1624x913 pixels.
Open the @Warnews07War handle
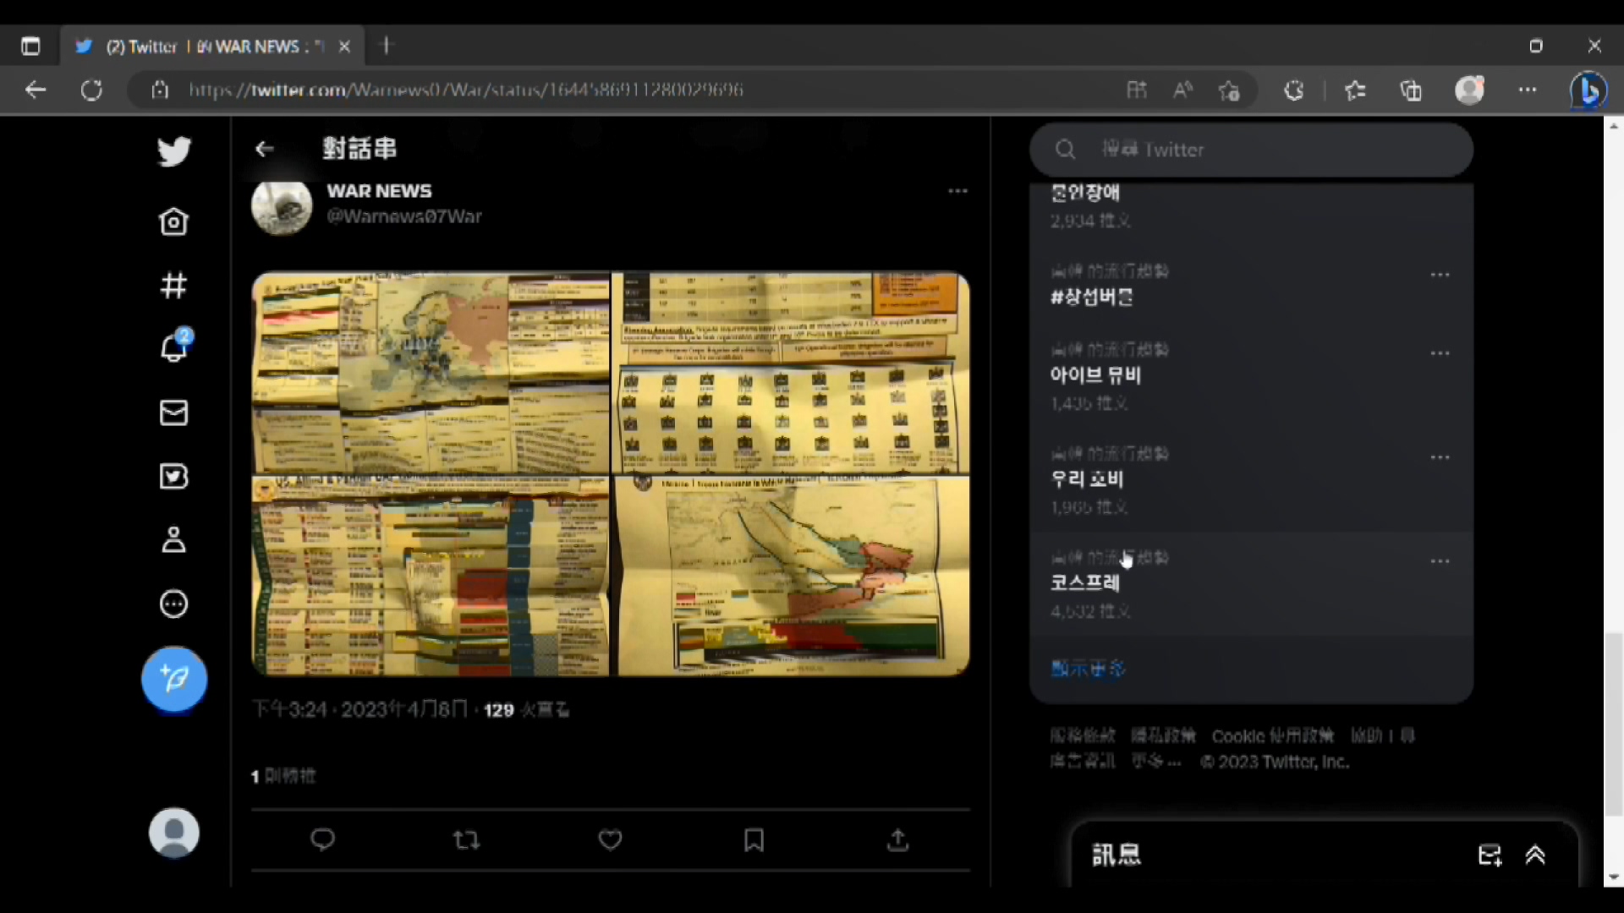click(404, 216)
